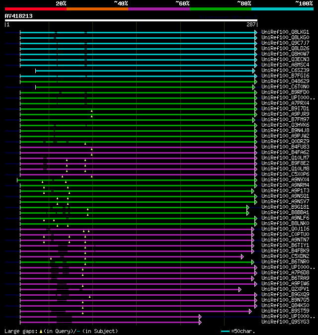Viewport: 318px width, 335px height.
Task: Select the UniRef100_C5XDN2 label
Action: (285, 256)
